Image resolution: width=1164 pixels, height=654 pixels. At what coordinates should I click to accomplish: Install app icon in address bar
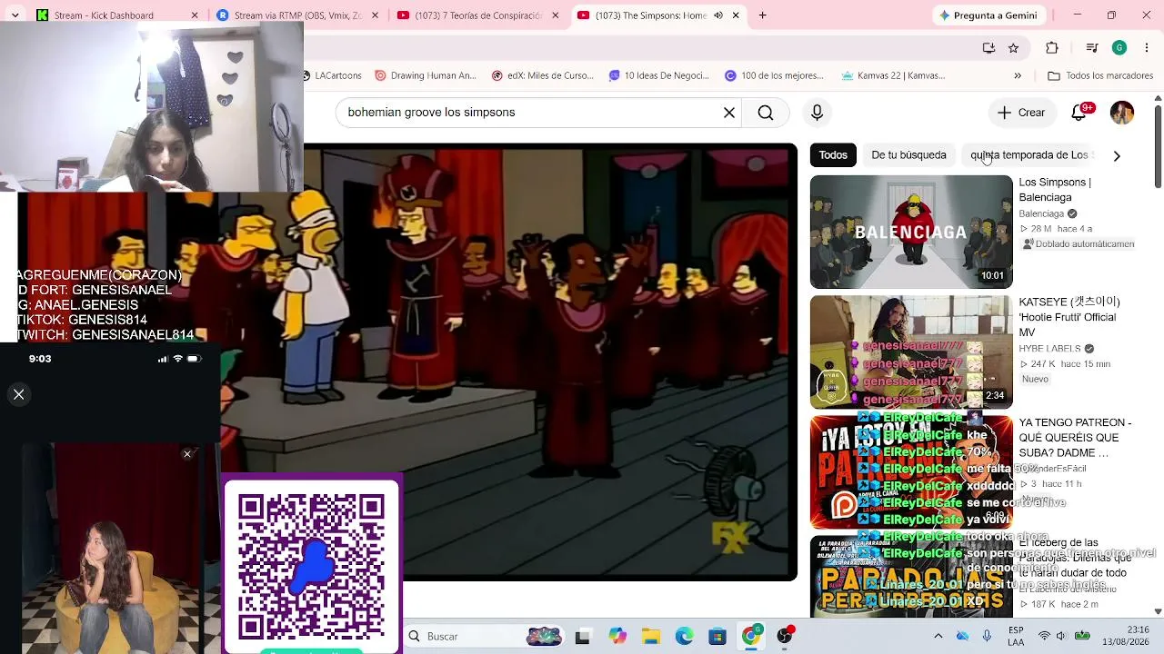[988, 48]
